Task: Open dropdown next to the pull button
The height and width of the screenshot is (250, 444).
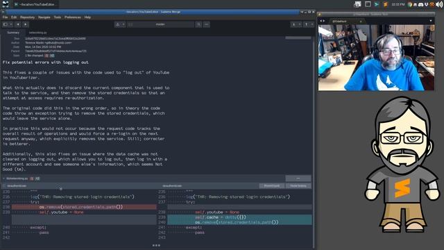Action: [x=299, y=25]
